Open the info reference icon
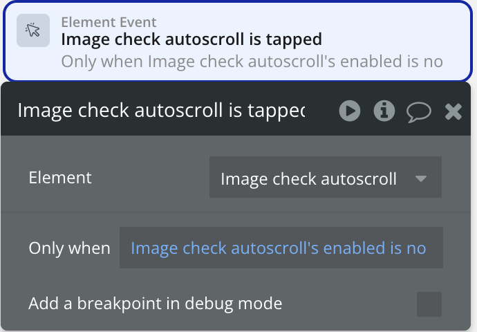The height and width of the screenshot is (332, 477). pyautogui.click(x=384, y=111)
